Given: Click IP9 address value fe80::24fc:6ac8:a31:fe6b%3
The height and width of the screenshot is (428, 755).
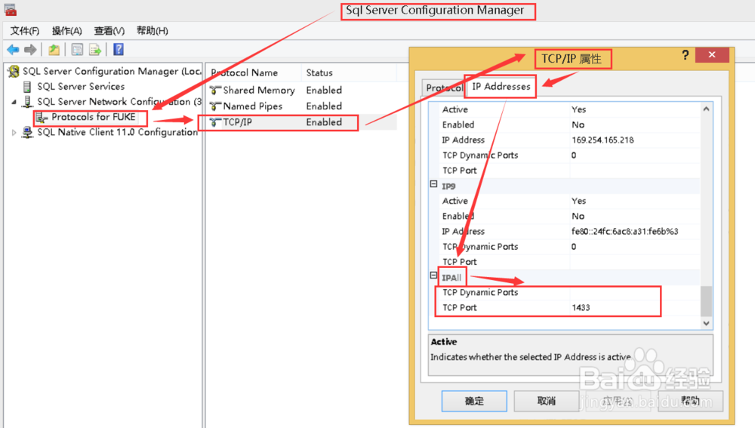Looking at the screenshot, I should [x=624, y=232].
